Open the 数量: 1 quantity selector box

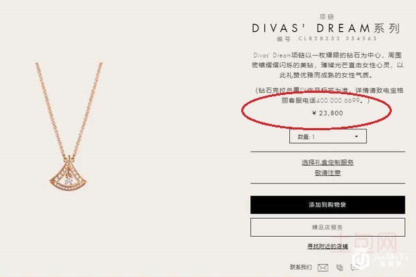[x=328, y=136]
